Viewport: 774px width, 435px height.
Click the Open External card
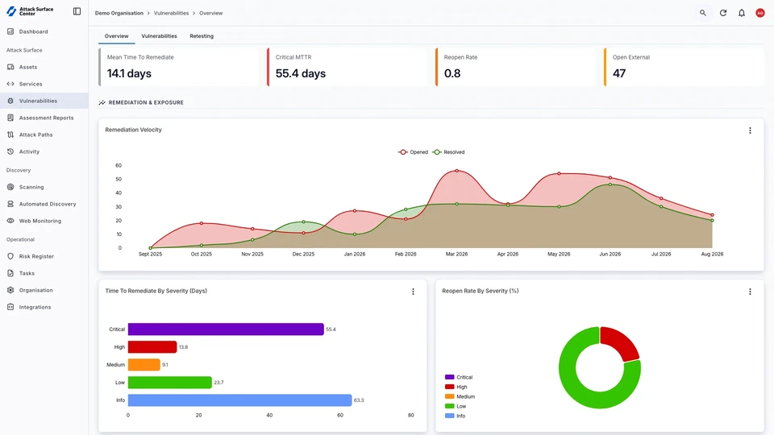(x=685, y=67)
